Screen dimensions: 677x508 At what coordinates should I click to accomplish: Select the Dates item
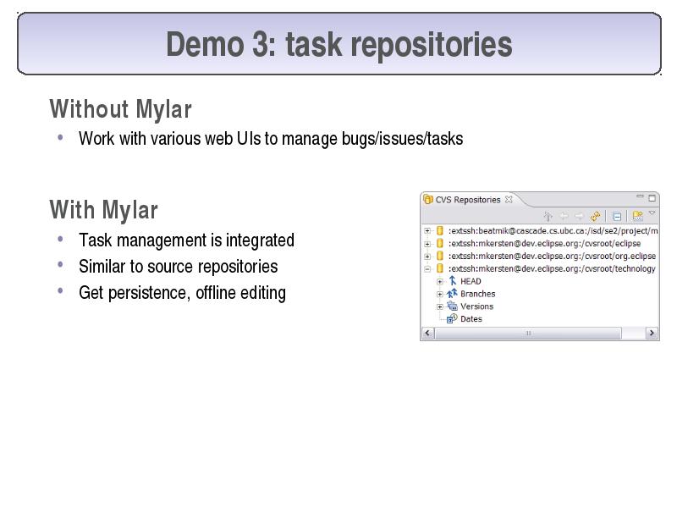coord(471,319)
